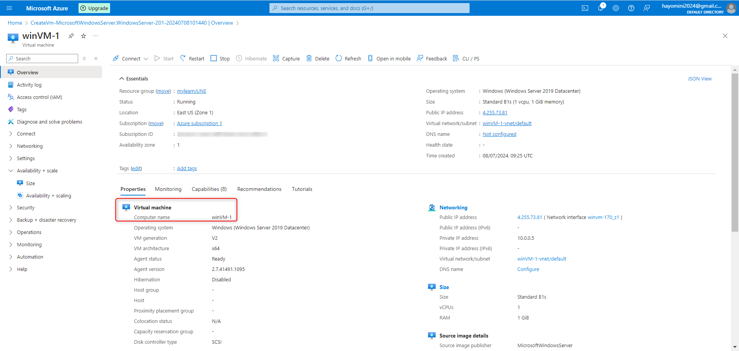Viewport: 739px width, 351px height.
Task: Open the account avatar menu
Action: click(731, 8)
